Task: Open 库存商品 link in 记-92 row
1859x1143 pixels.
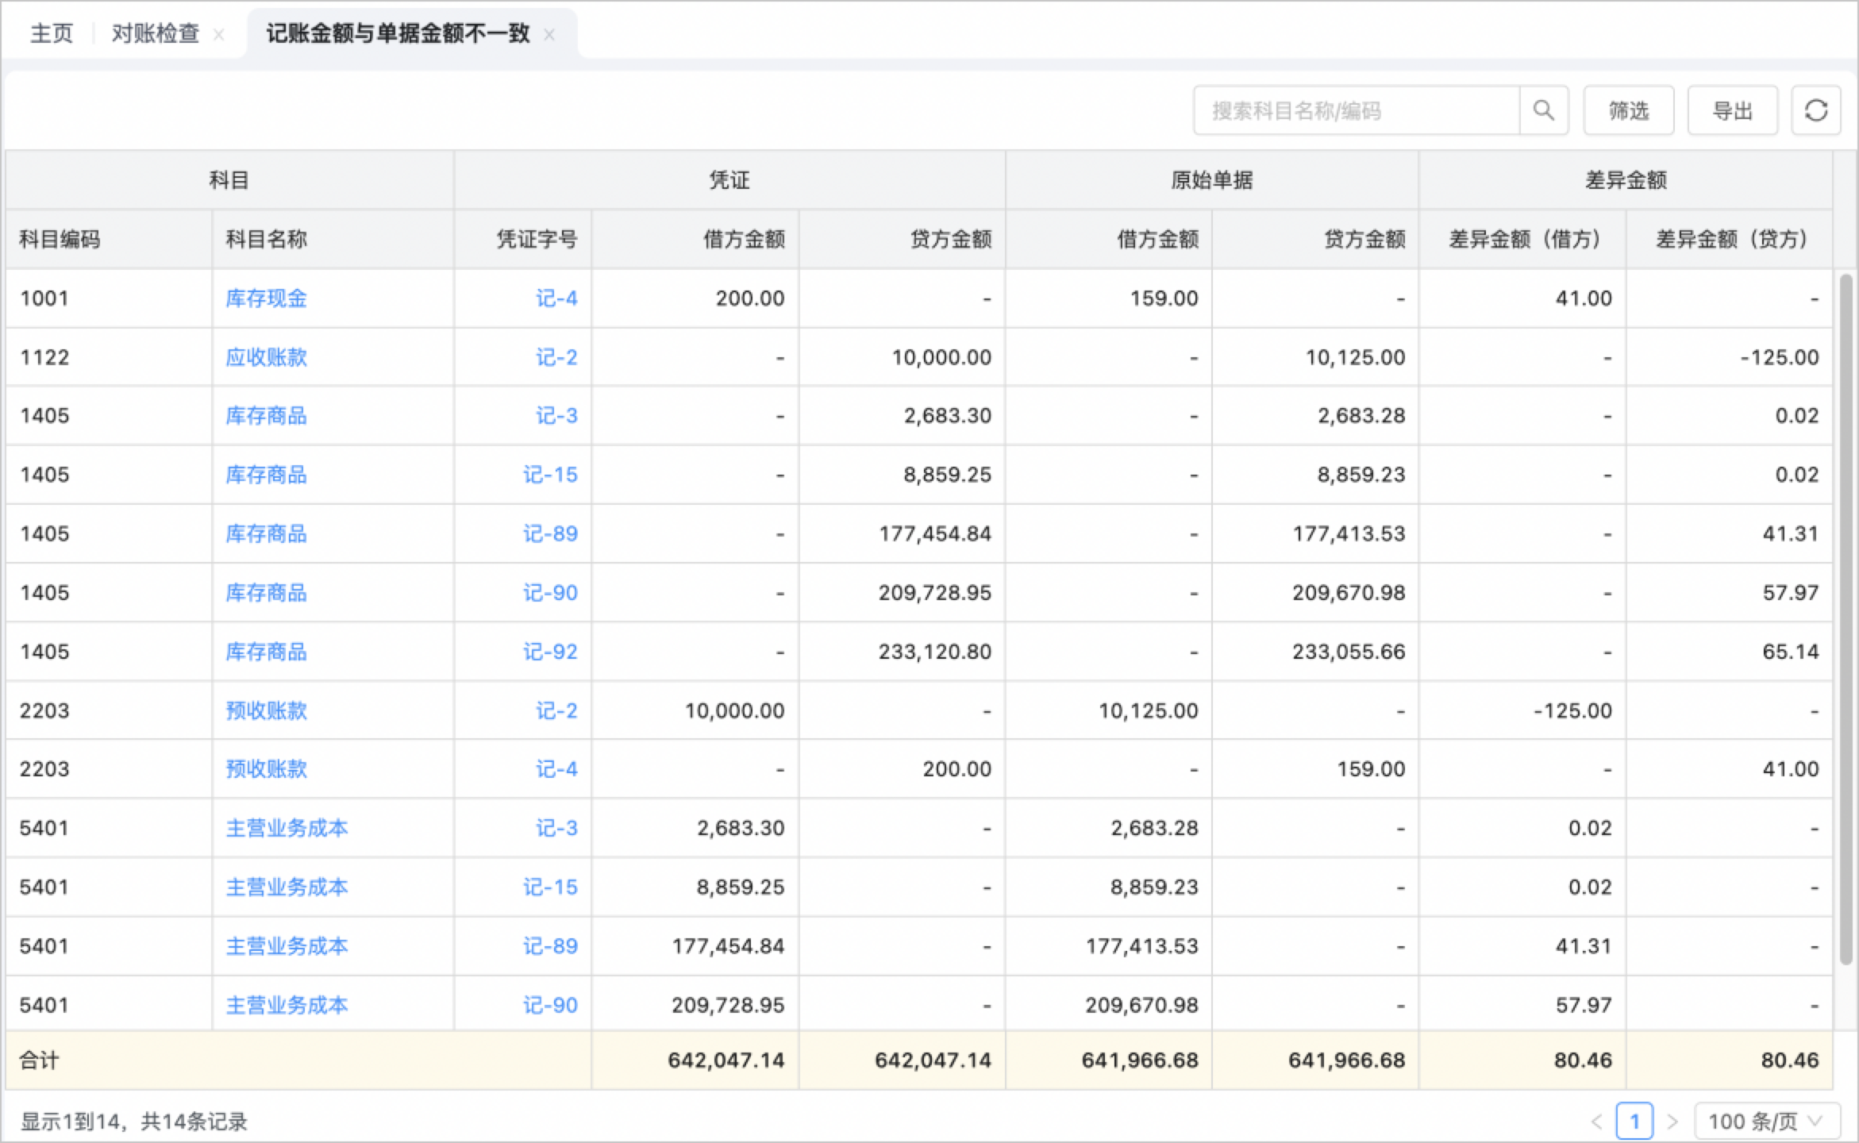Action: [266, 652]
